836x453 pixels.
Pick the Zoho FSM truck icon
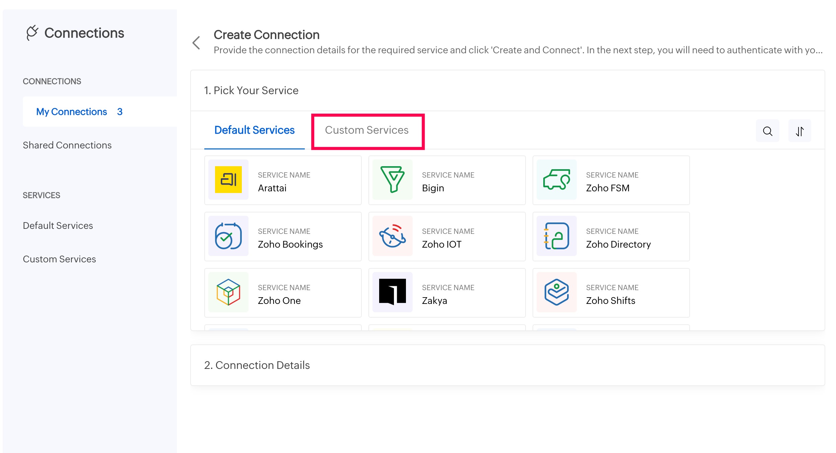[556, 180]
